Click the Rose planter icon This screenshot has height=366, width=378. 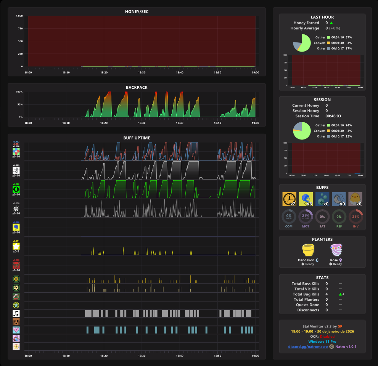[336, 250]
